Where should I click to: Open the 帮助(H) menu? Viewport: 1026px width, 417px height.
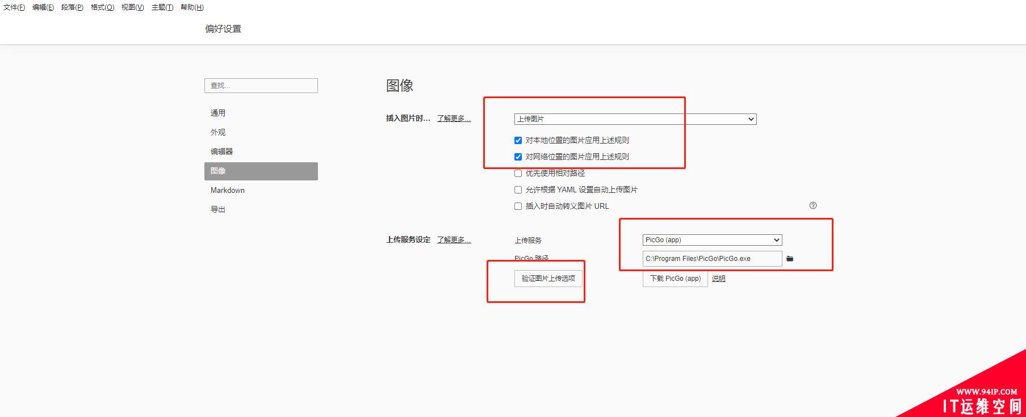click(x=192, y=7)
